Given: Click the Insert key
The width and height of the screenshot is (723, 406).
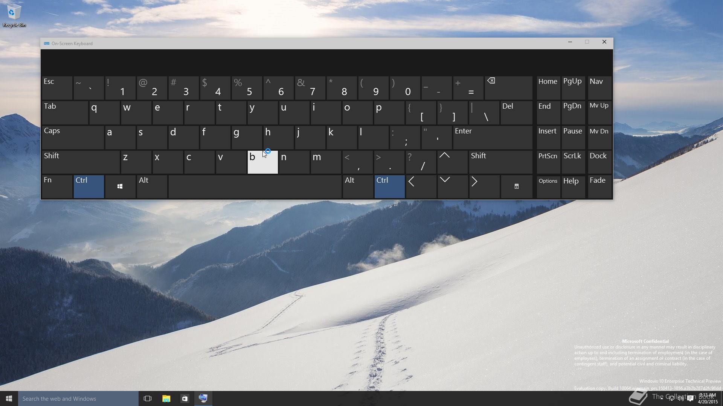Looking at the screenshot, I should (548, 137).
